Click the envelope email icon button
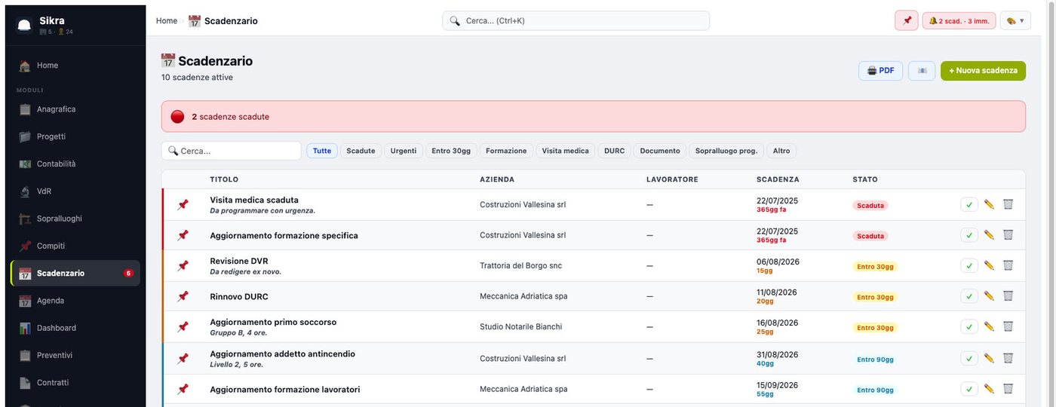The height and width of the screenshot is (407, 1056). click(x=922, y=71)
